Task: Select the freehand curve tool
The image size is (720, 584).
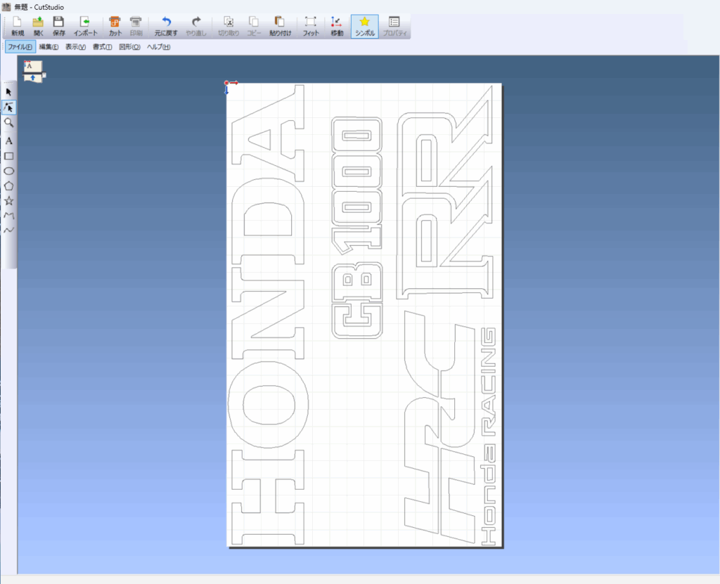Action: (x=8, y=230)
